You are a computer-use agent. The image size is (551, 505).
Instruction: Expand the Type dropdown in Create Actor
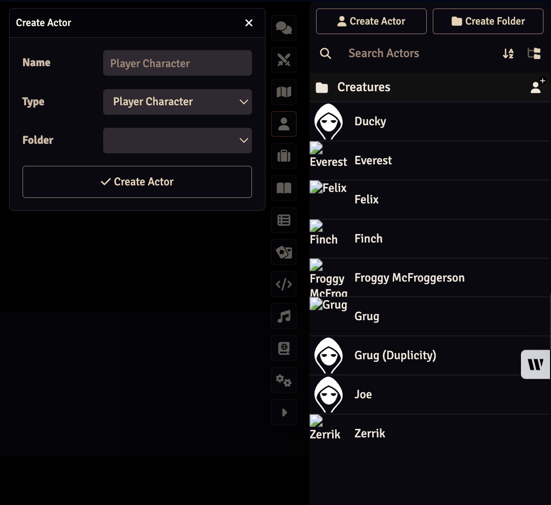pyautogui.click(x=177, y=102)
